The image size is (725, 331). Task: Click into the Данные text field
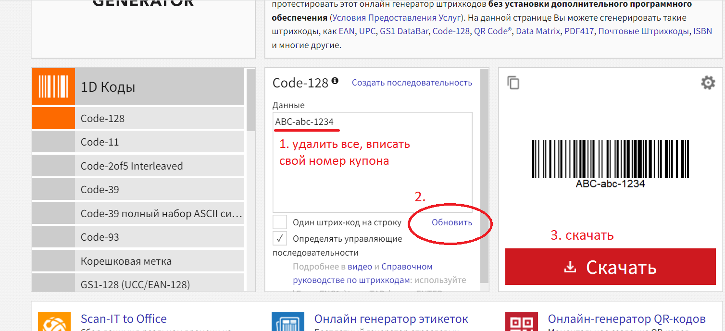tap(373, 162)
